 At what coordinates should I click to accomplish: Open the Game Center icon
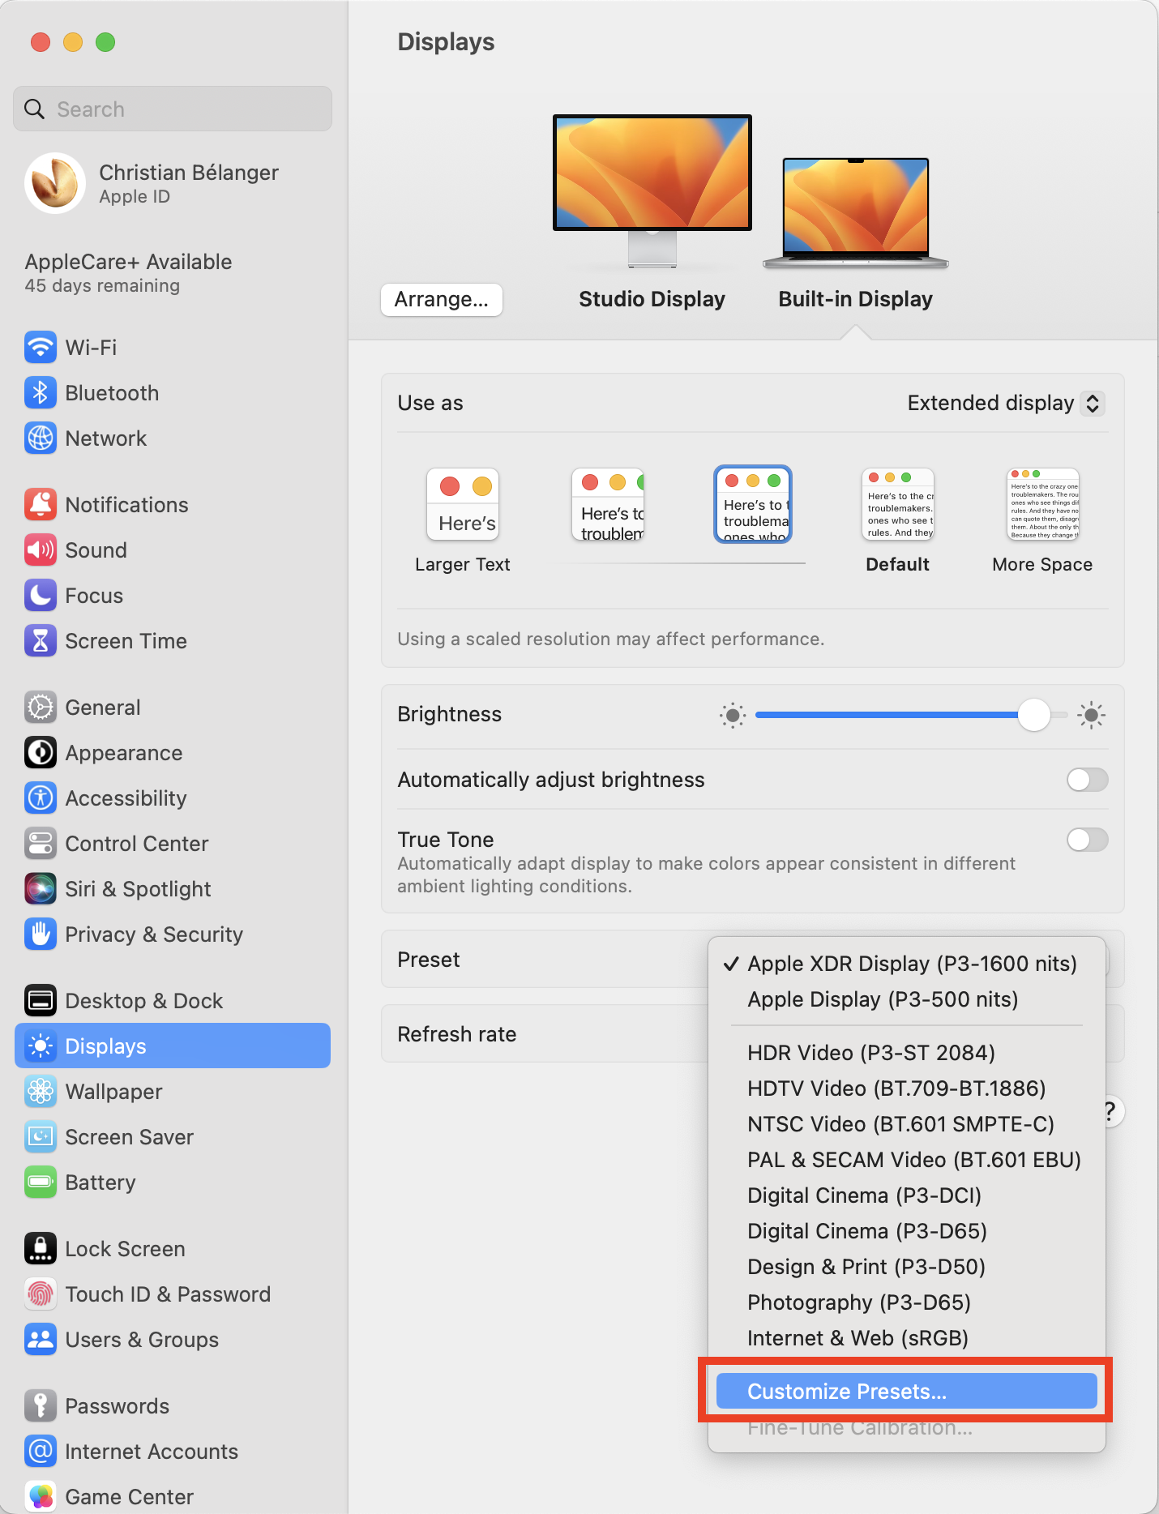point(41,1497)
